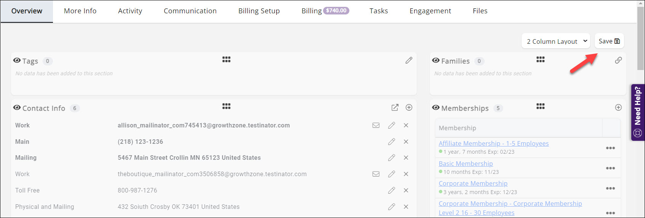The height and width of the screenshot is (218, 645).
Task: Open the Engagement tab
Action: (430, 11)
